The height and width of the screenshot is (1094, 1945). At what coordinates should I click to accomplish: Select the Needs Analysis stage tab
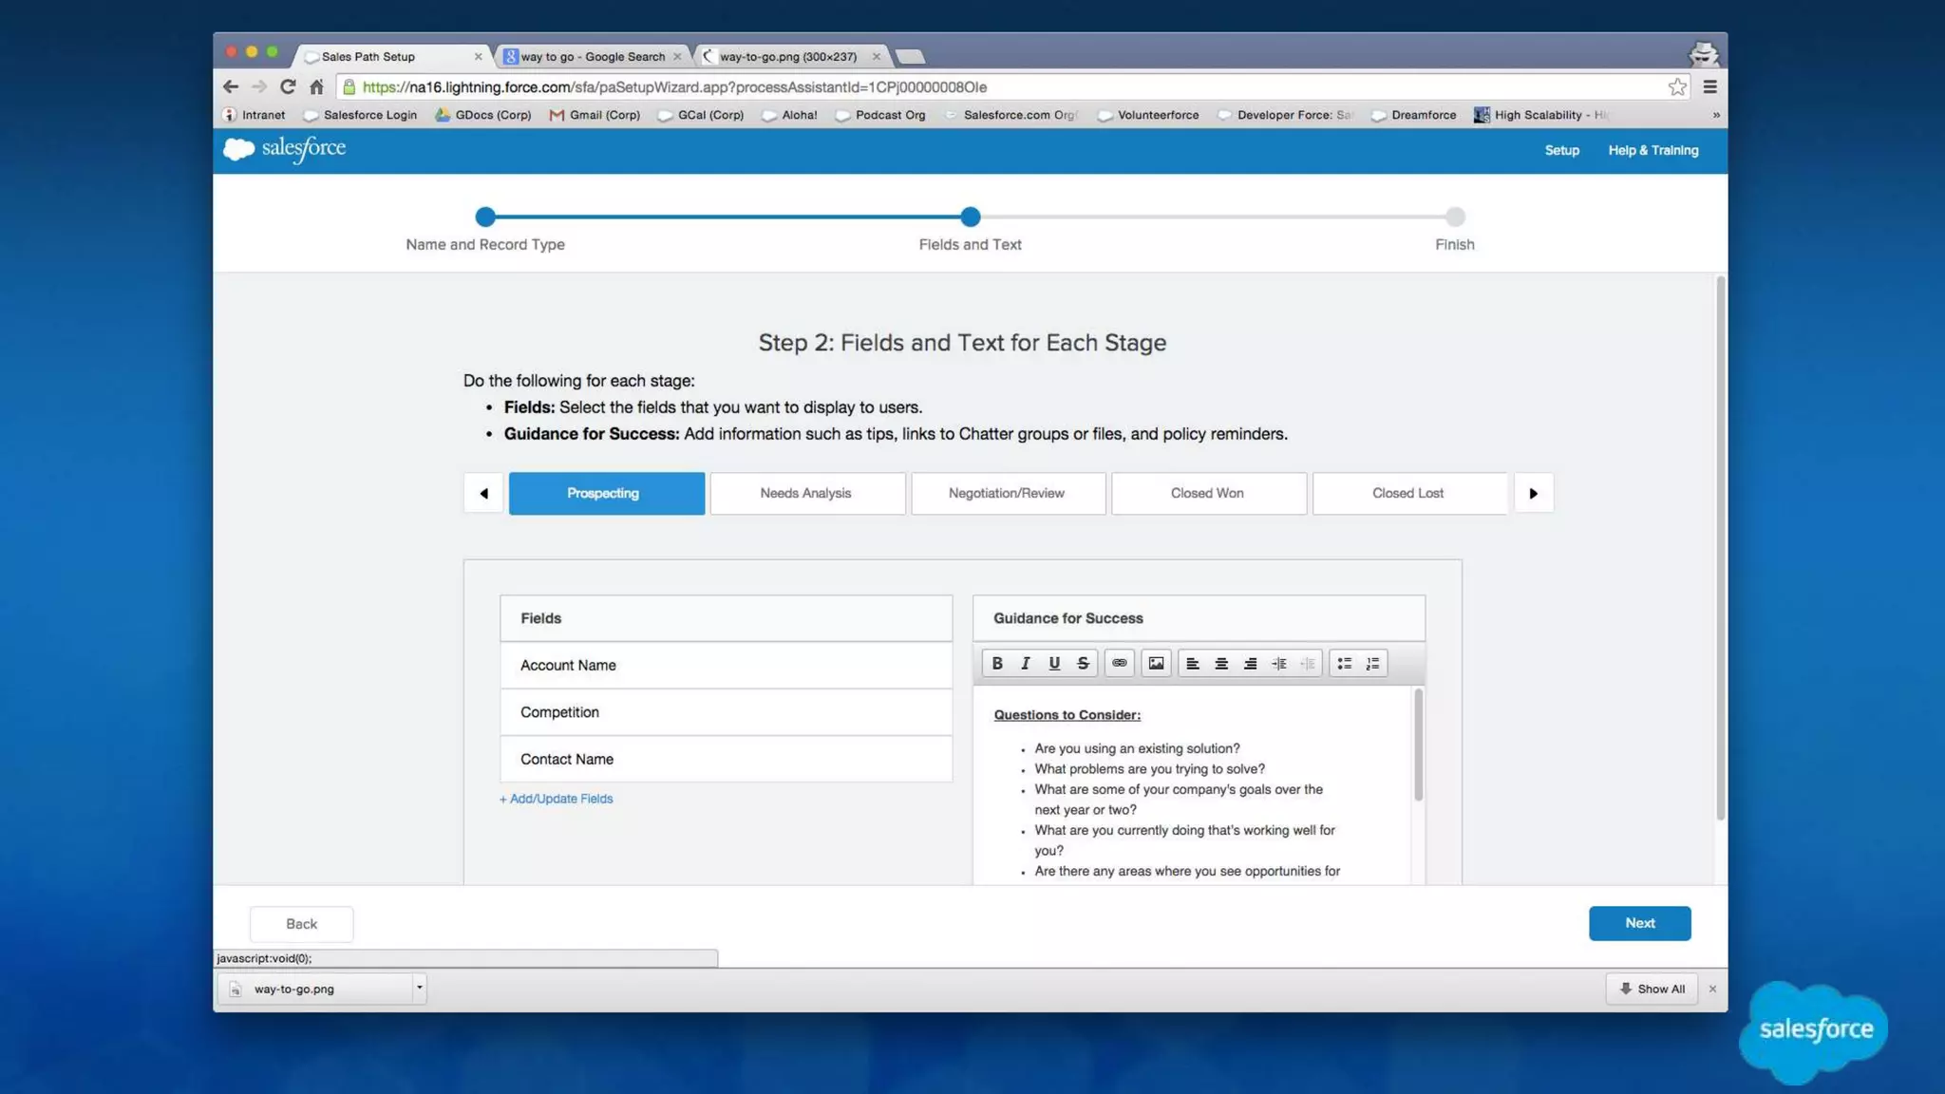(806, 493)
